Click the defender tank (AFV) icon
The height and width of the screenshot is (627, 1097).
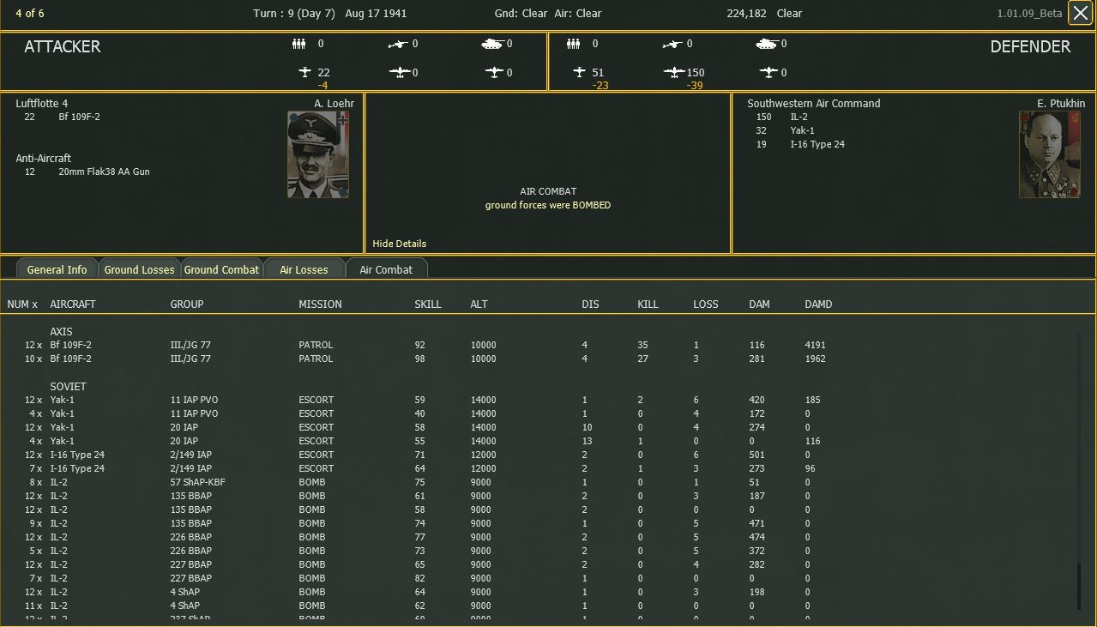pyautogui.click(x=767, y=44)
